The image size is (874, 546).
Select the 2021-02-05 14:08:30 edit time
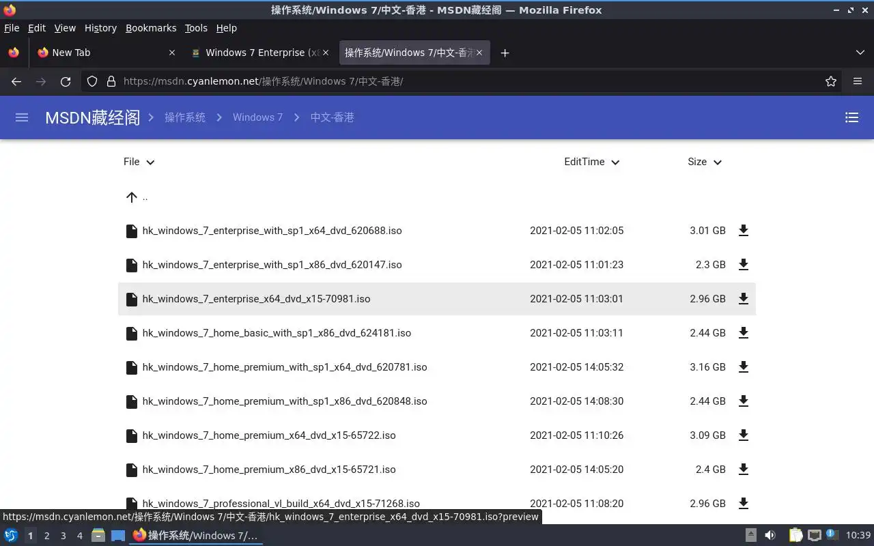[x=576, y=401]
